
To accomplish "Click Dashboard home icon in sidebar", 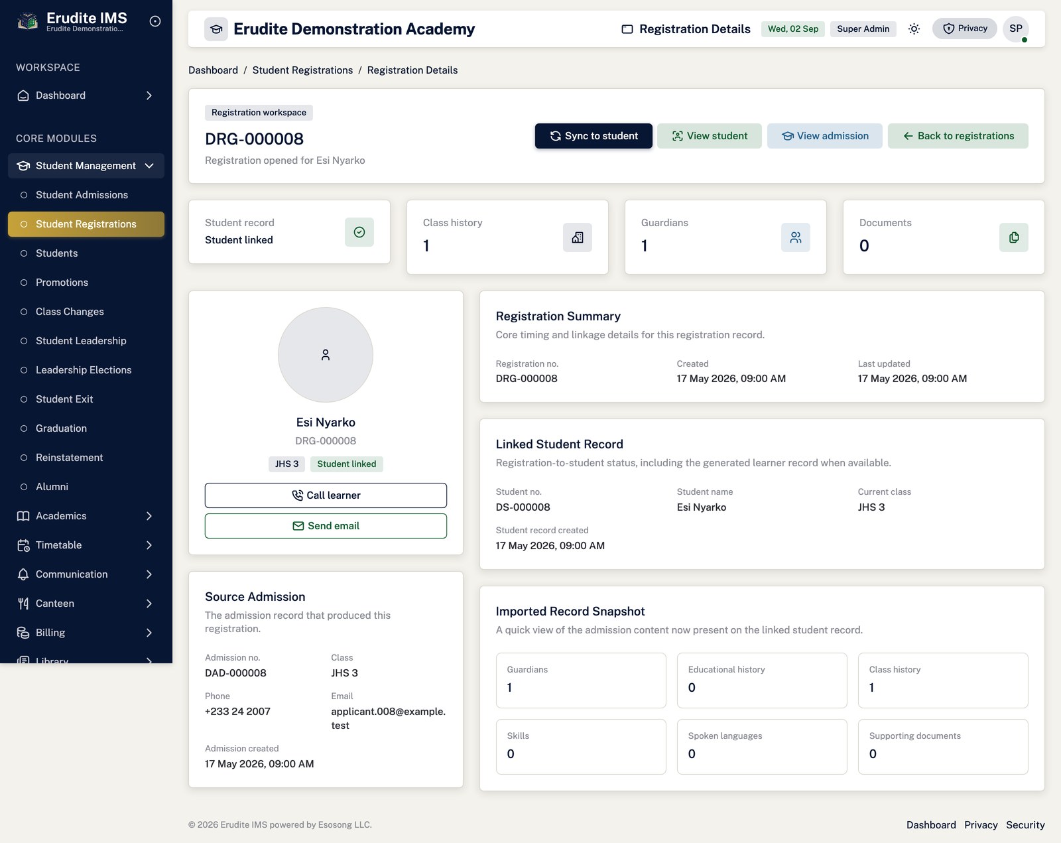I will (23, 96).
